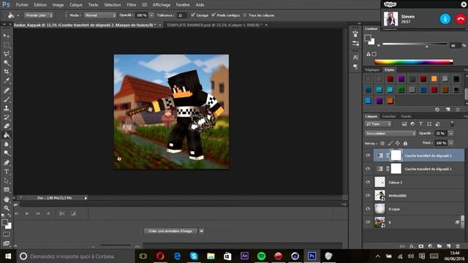Toggle the Lissage checkbox
This screenshot has width=468, height=263.
(x=193, y=15)
